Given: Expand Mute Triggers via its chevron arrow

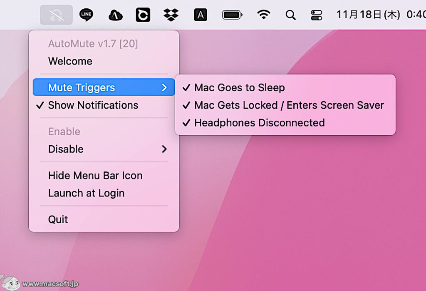Looking at the screenshot, I should pos(164,87).
